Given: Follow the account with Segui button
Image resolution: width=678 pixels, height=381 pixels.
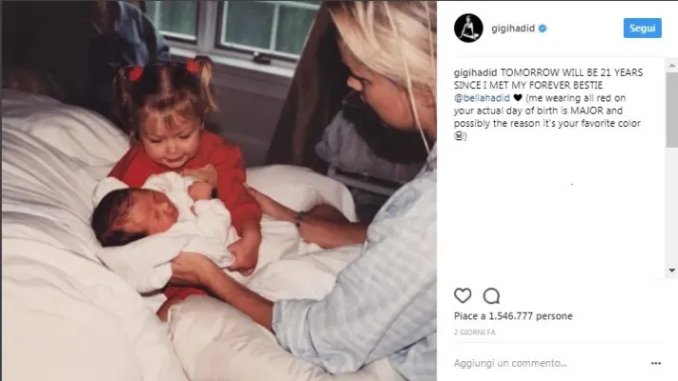Looking at the screenshot, I should 642,28.
